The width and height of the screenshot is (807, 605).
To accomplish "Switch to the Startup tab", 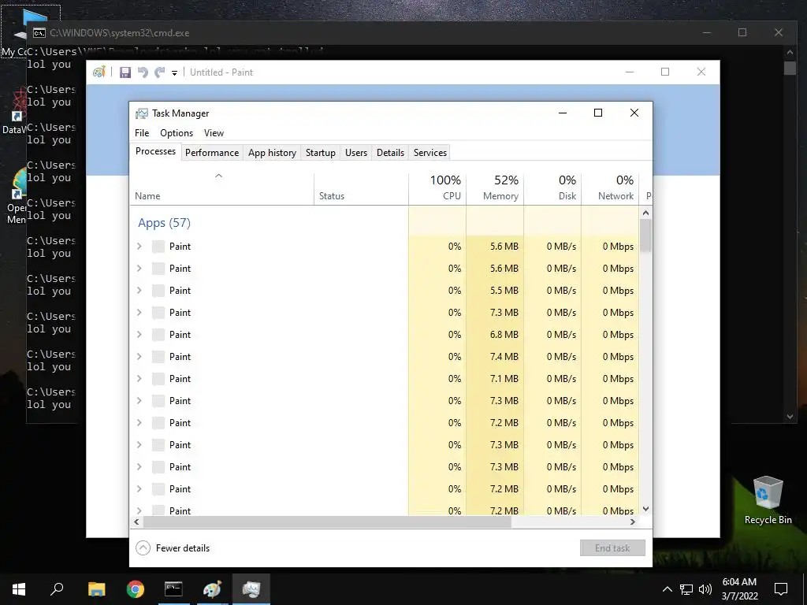I will 320,153.
